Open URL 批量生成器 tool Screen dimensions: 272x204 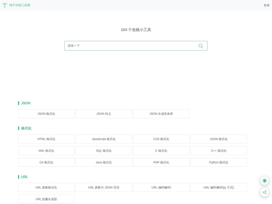point(46,199)
